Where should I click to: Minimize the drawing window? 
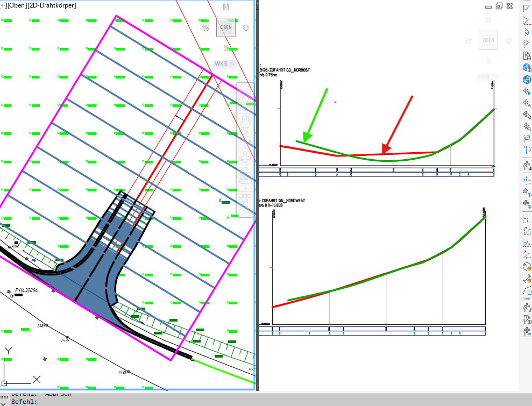click(488, 6)
